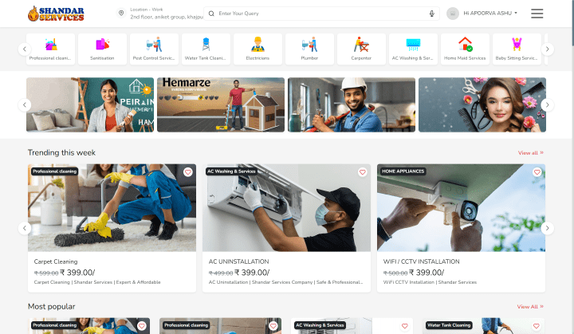Select the Electricians category icon

(x=258, y=45)
